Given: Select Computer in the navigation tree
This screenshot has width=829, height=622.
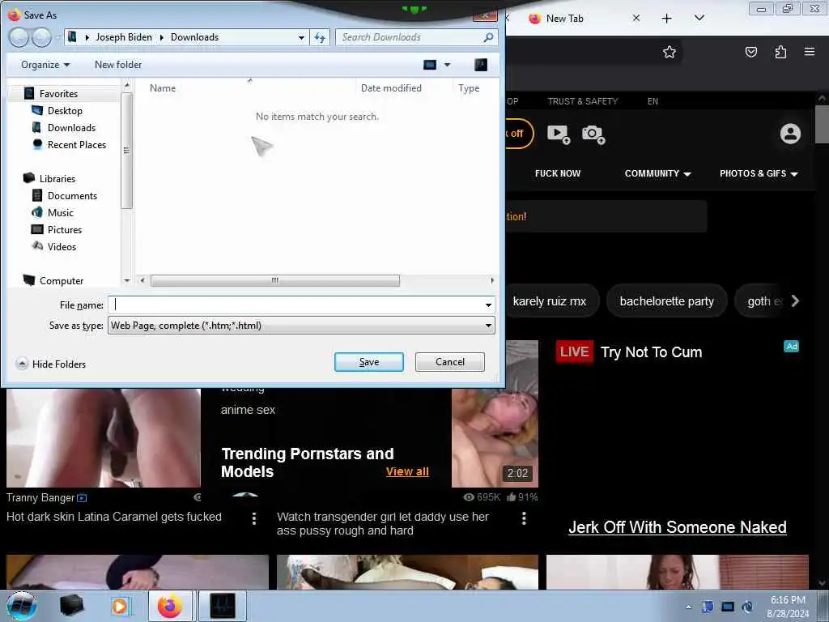Looking at the screenshot, I should point(62,281).
